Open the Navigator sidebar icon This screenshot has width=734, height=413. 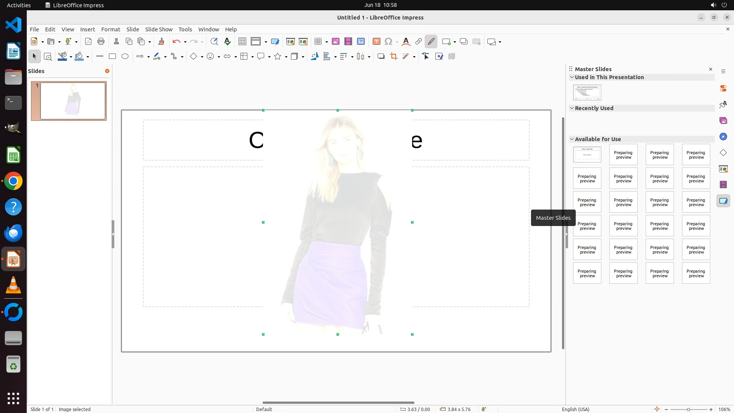pos(723,137)
